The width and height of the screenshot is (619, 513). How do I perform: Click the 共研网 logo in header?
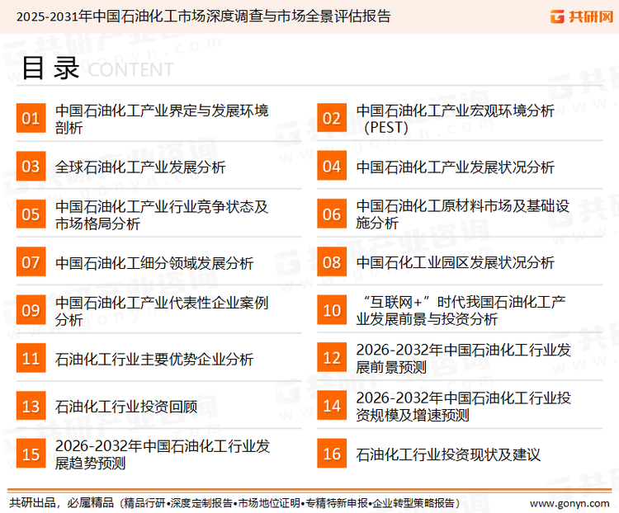pos(582,16)
